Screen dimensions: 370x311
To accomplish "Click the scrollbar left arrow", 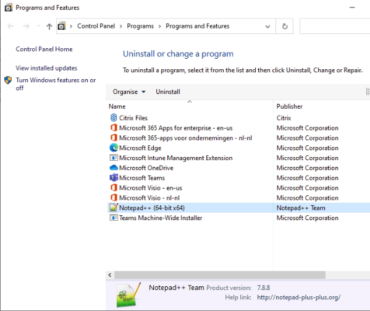I will (x=110, y=275).
